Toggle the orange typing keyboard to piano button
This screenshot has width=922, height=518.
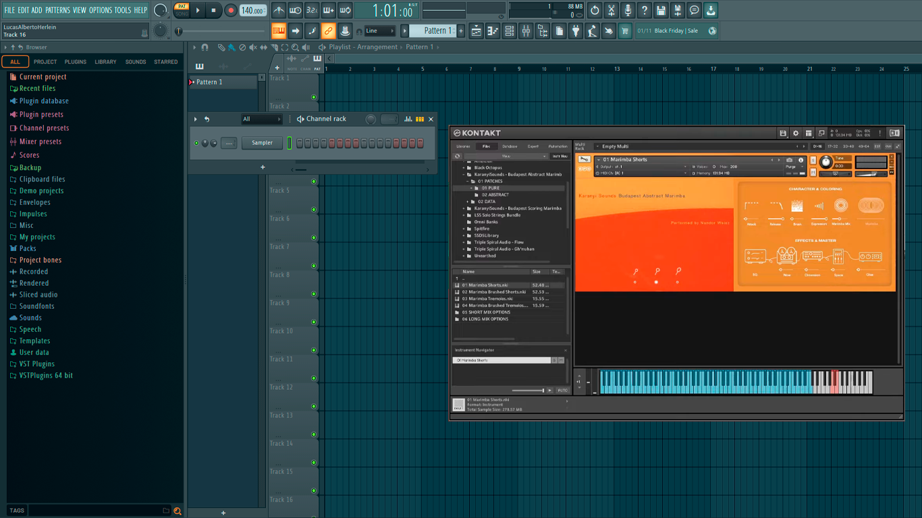click(279, 31)
